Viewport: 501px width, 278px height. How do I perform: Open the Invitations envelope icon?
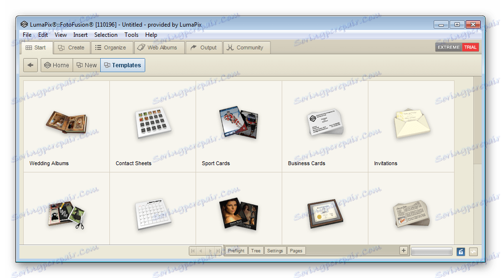click(412, 124)
